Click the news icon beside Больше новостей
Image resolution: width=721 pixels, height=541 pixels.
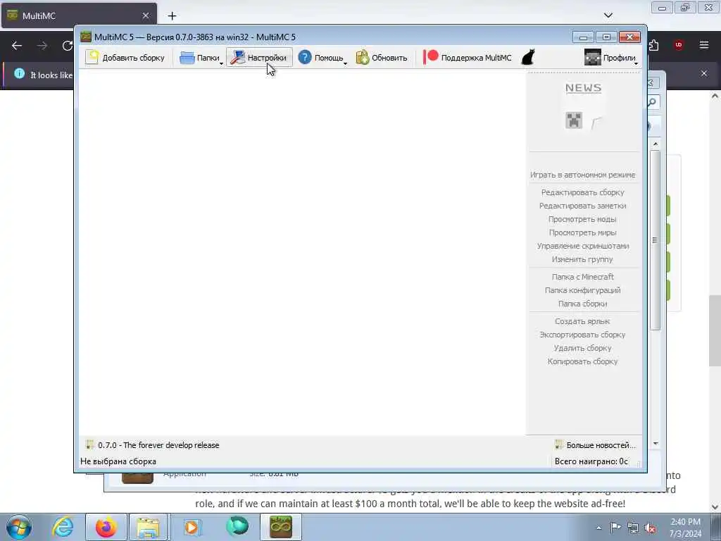pyautogui.click(x=558, y=445)
